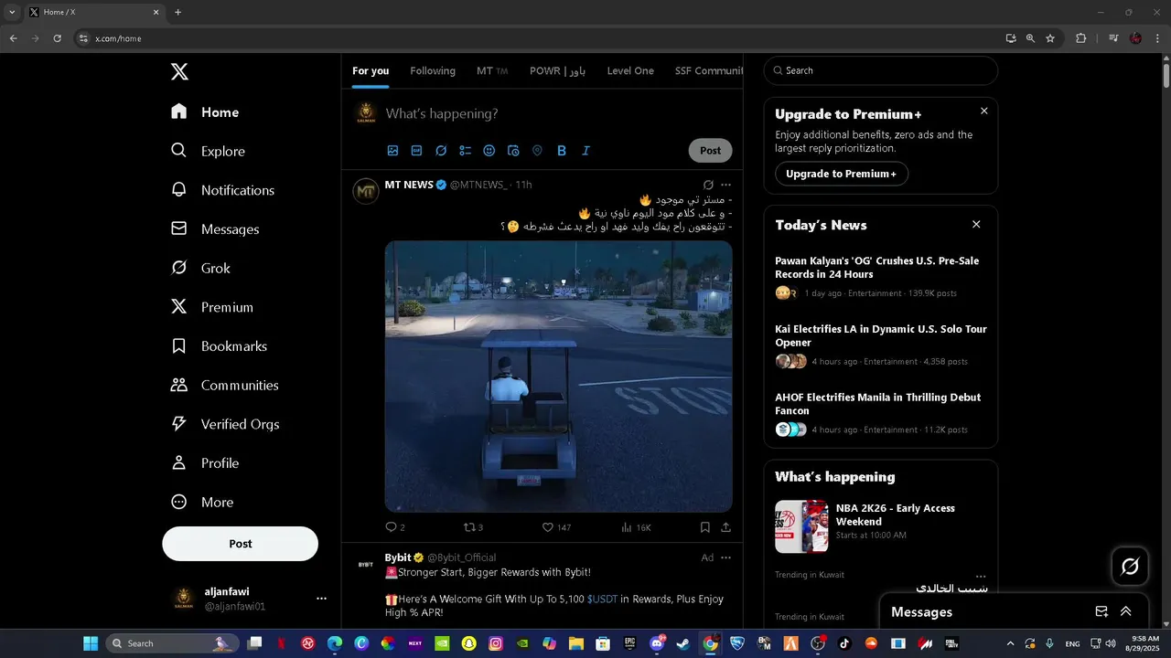Open the POWR tab
Viewport: 1171px width, 658px height.
557,70
